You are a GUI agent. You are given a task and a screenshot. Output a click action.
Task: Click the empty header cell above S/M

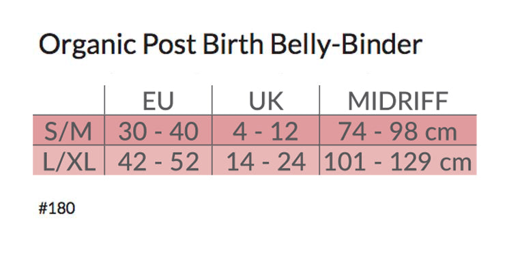click(69, 100)
